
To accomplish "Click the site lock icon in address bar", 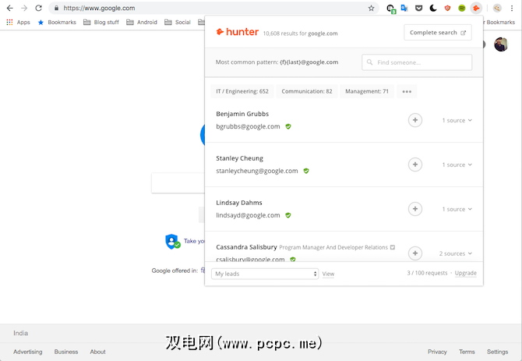I will 56,8.
